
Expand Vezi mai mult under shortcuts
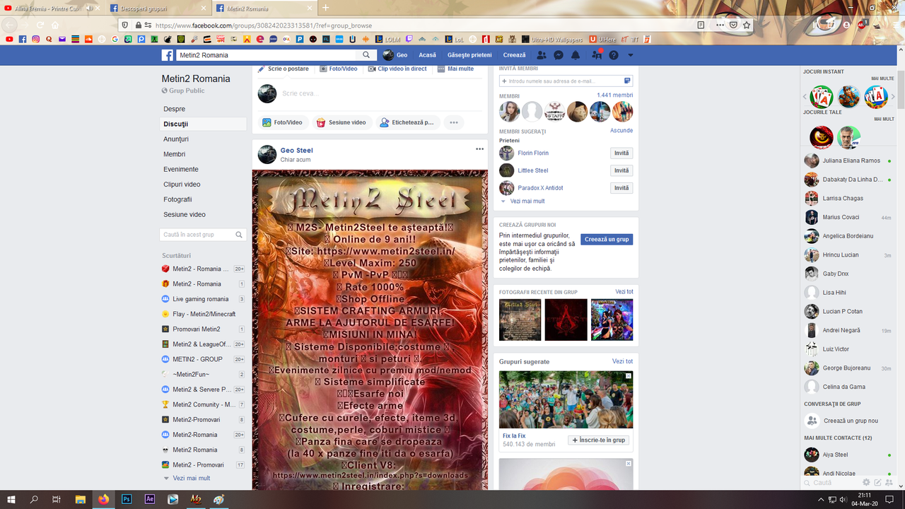point(191,478)
